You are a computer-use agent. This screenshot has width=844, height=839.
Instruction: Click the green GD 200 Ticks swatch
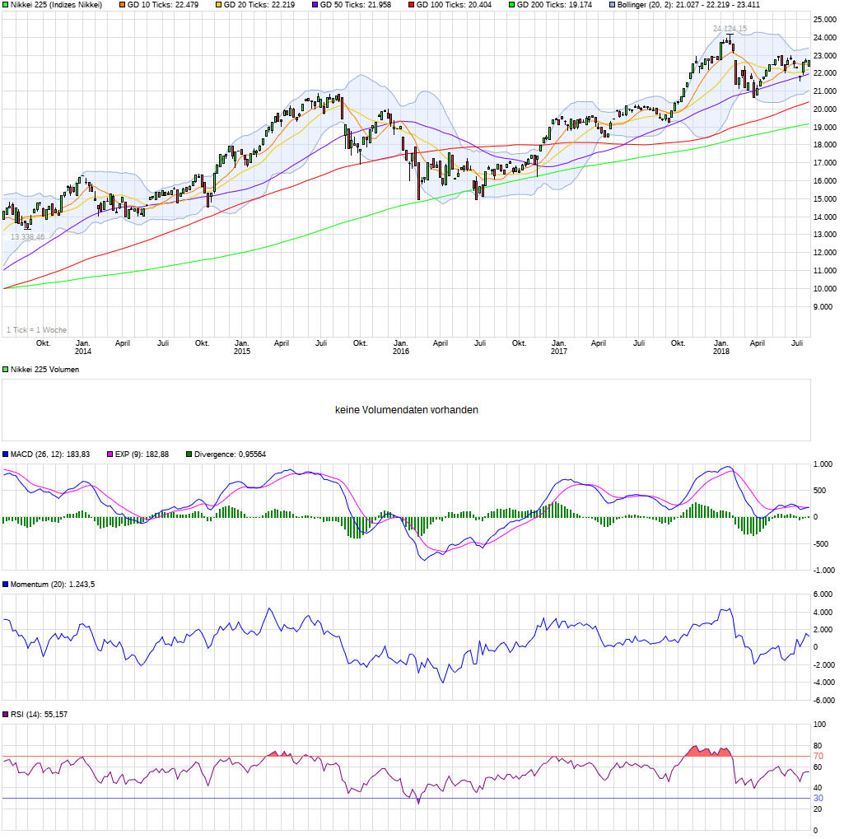pos(512,5)
